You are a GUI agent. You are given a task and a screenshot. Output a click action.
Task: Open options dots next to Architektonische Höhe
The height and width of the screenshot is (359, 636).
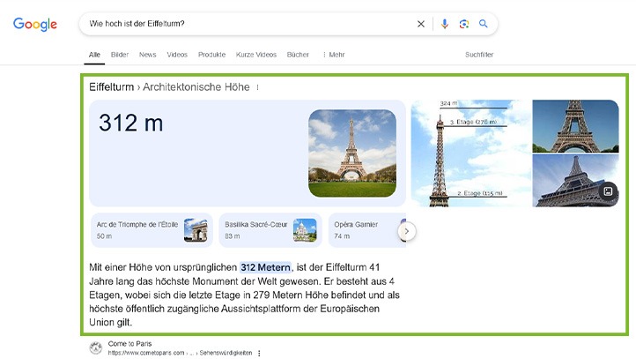(x=257, y=87)
